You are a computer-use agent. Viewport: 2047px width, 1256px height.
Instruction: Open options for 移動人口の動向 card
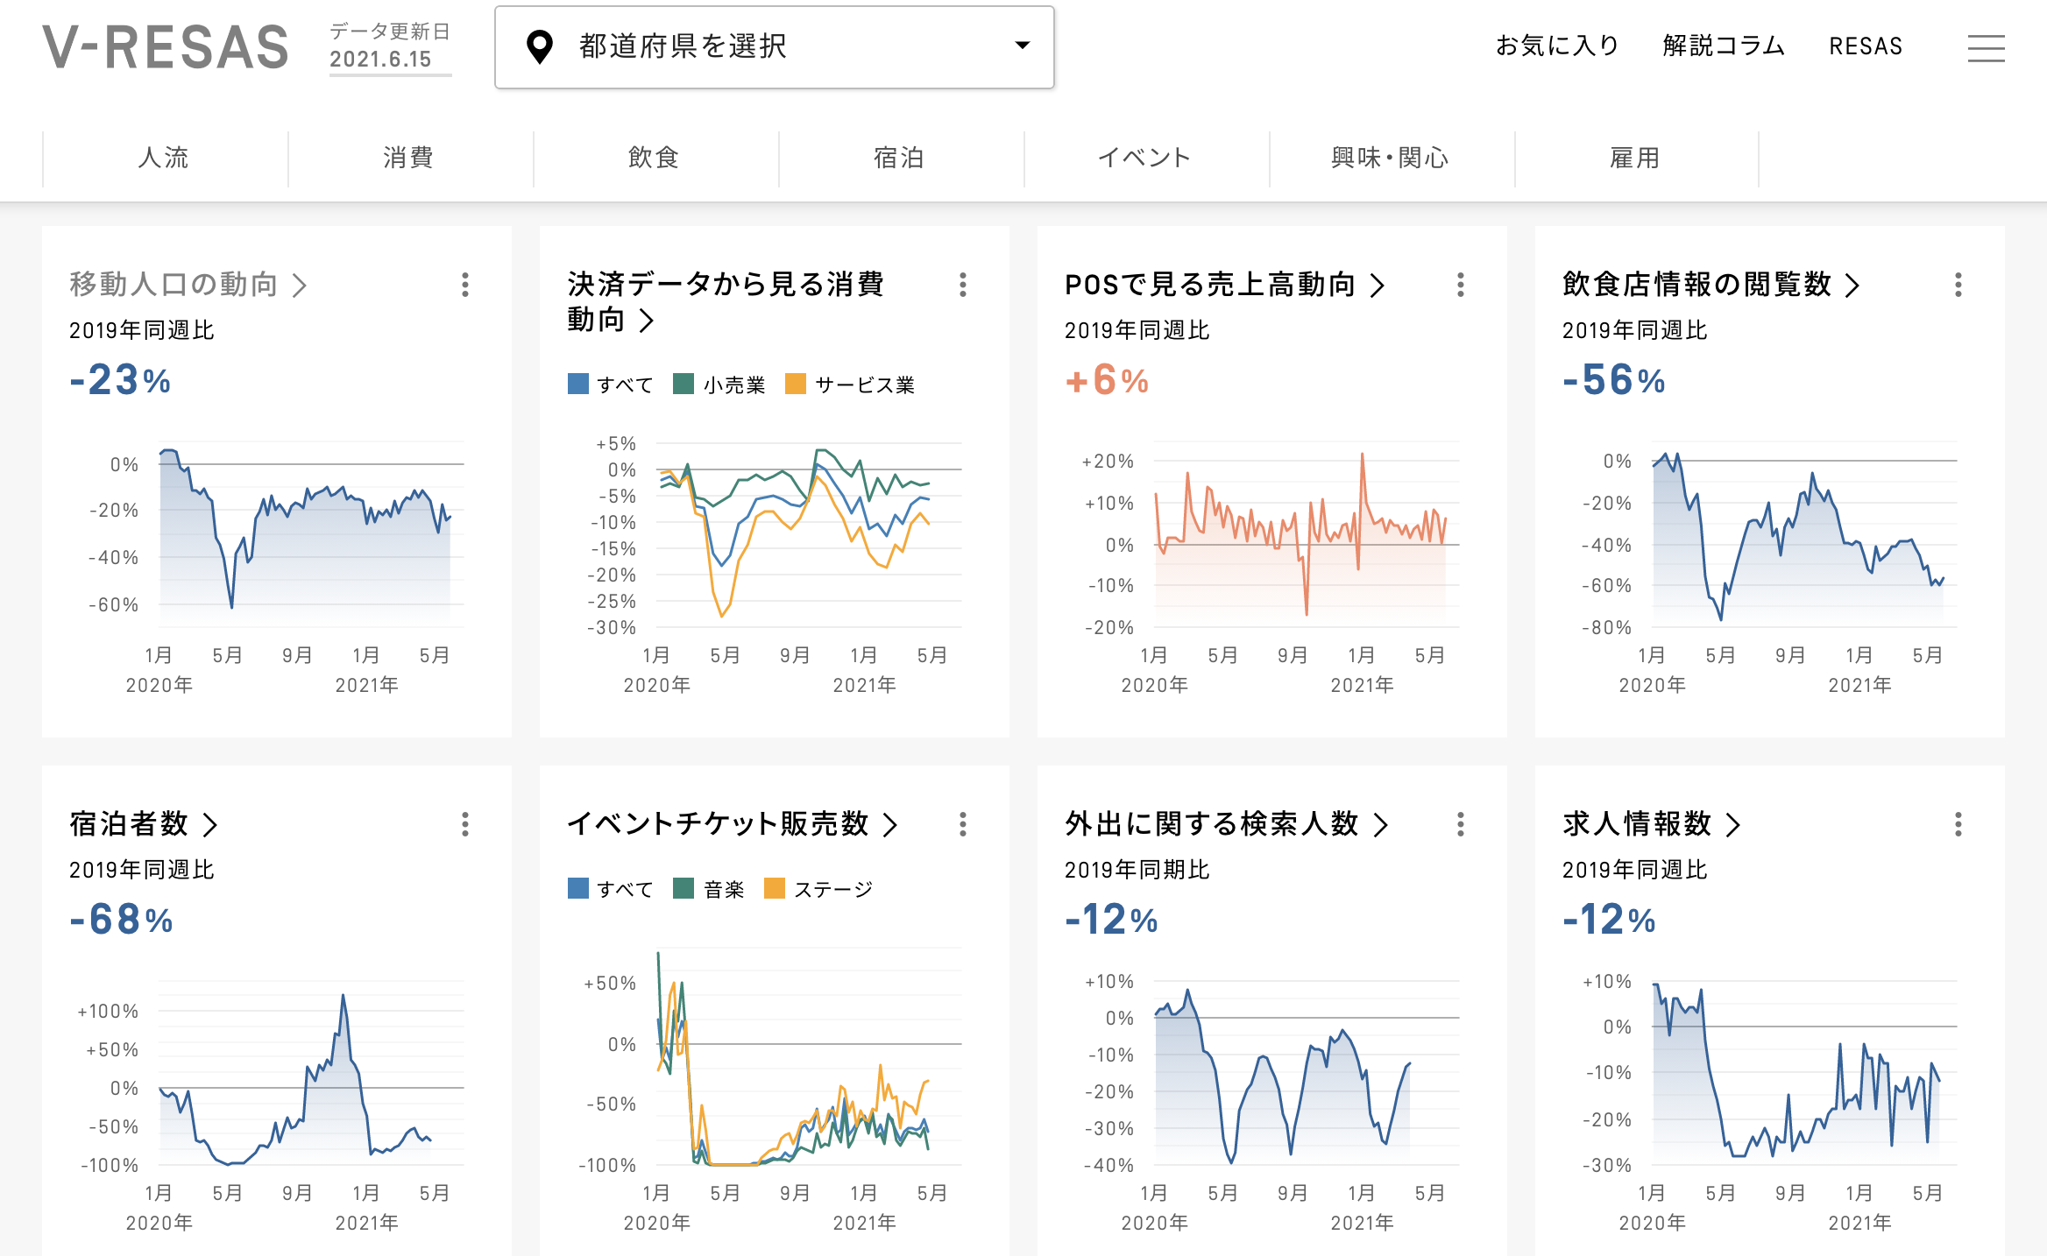tap(464, 285)
